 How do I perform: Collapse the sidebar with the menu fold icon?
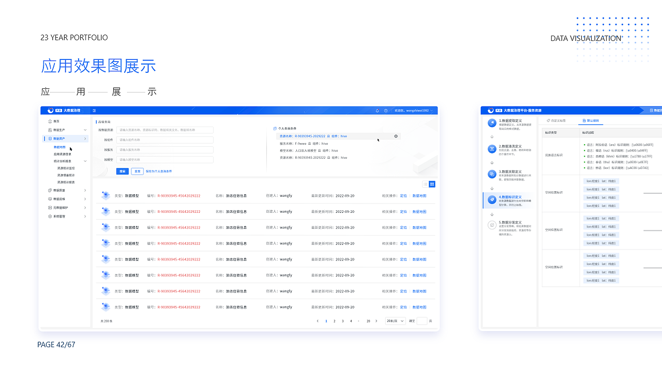(94, 111)
